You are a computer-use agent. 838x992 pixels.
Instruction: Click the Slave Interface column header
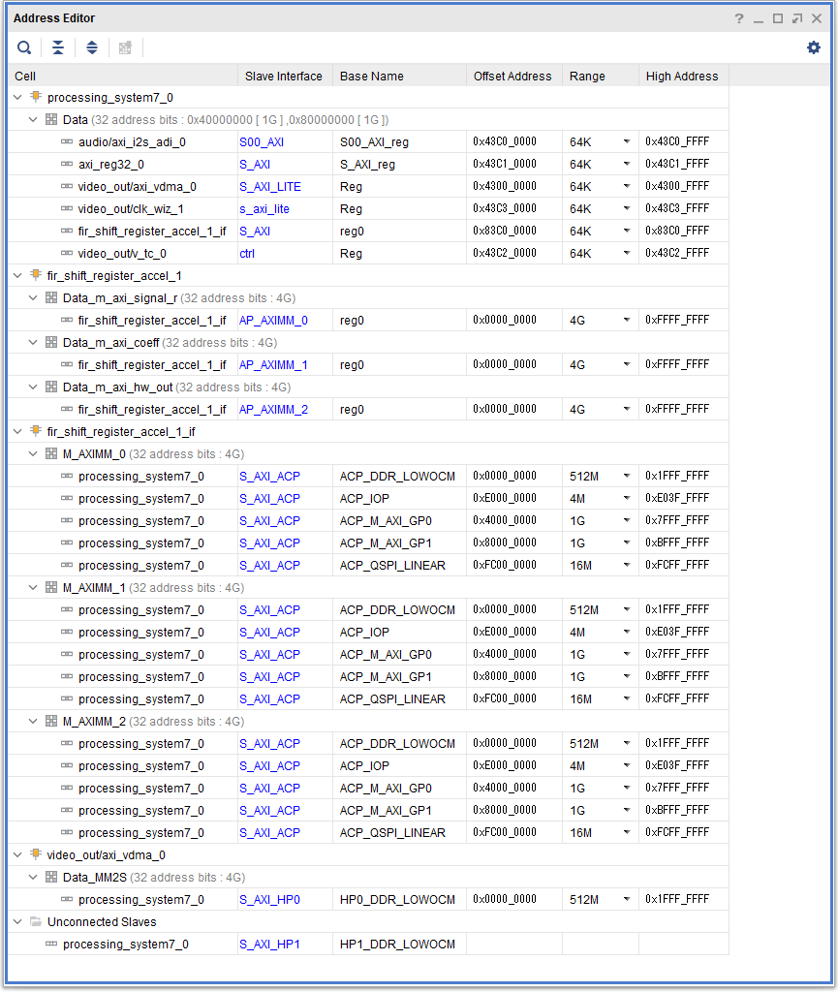283,76
